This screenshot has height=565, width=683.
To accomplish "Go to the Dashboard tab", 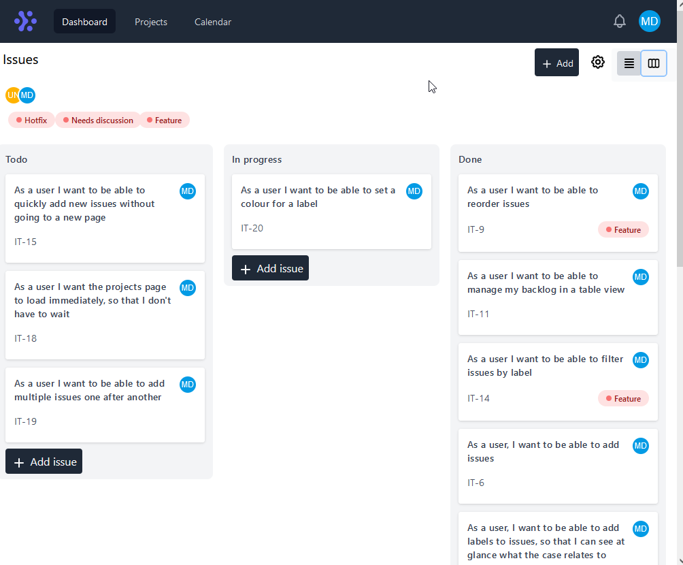I will pyautogui.click(x=84, y=21).
